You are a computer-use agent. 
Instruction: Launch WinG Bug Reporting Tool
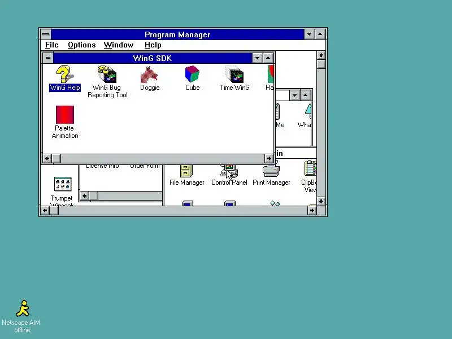[x=107, y=82]
